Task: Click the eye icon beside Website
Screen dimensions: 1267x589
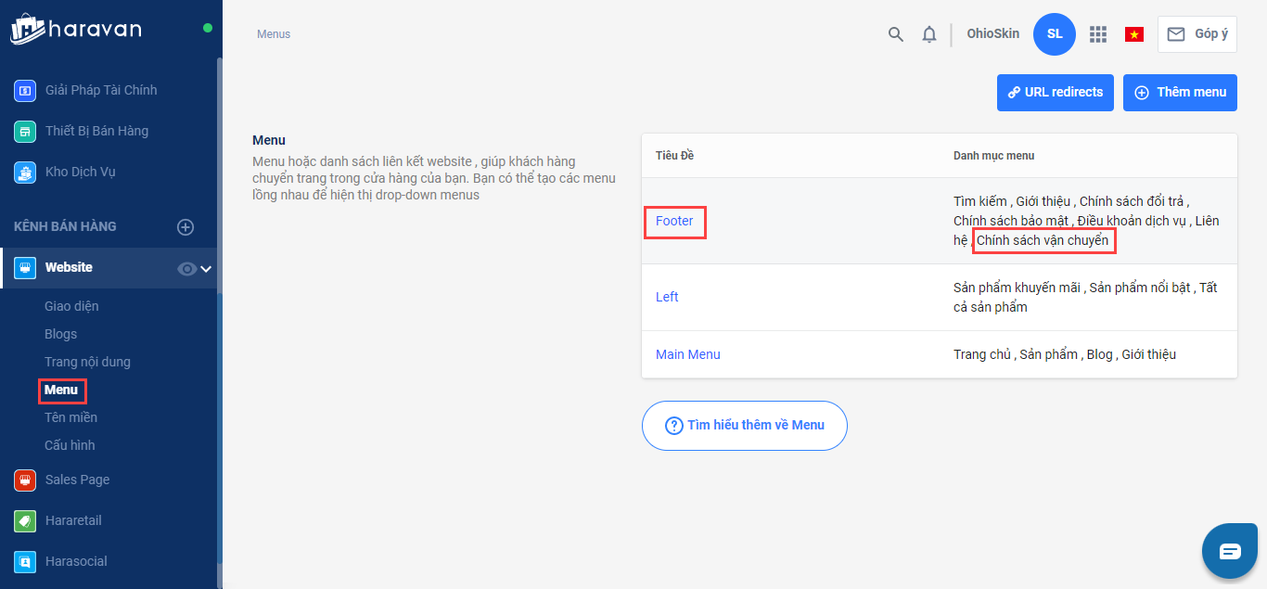Action: 186,268
